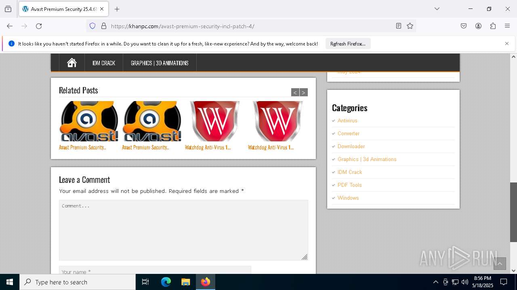Image resolution: width=517 pixels, height=290 pixels.
Task: Click the scroll-to-top arrow button
Action: [x=500, y=264]
